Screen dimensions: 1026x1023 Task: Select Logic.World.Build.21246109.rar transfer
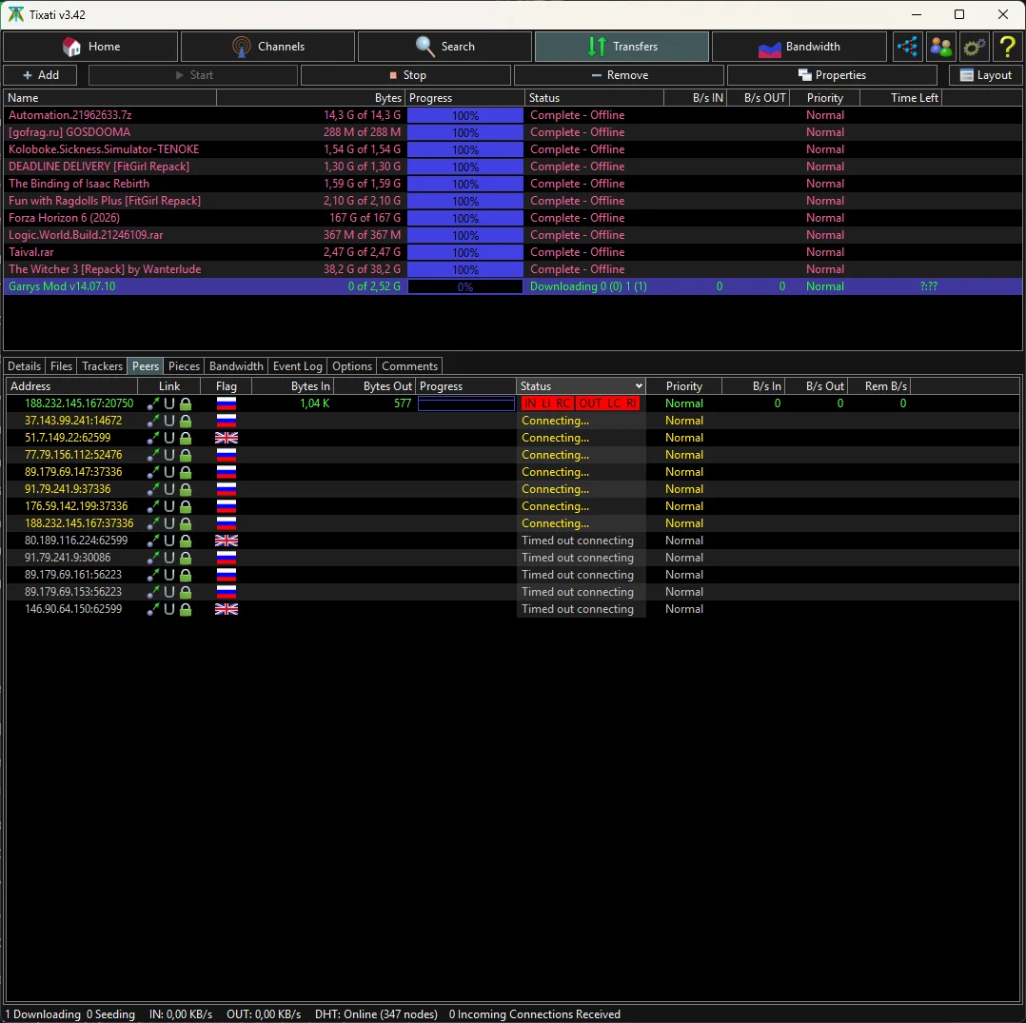tap(513, 235)
